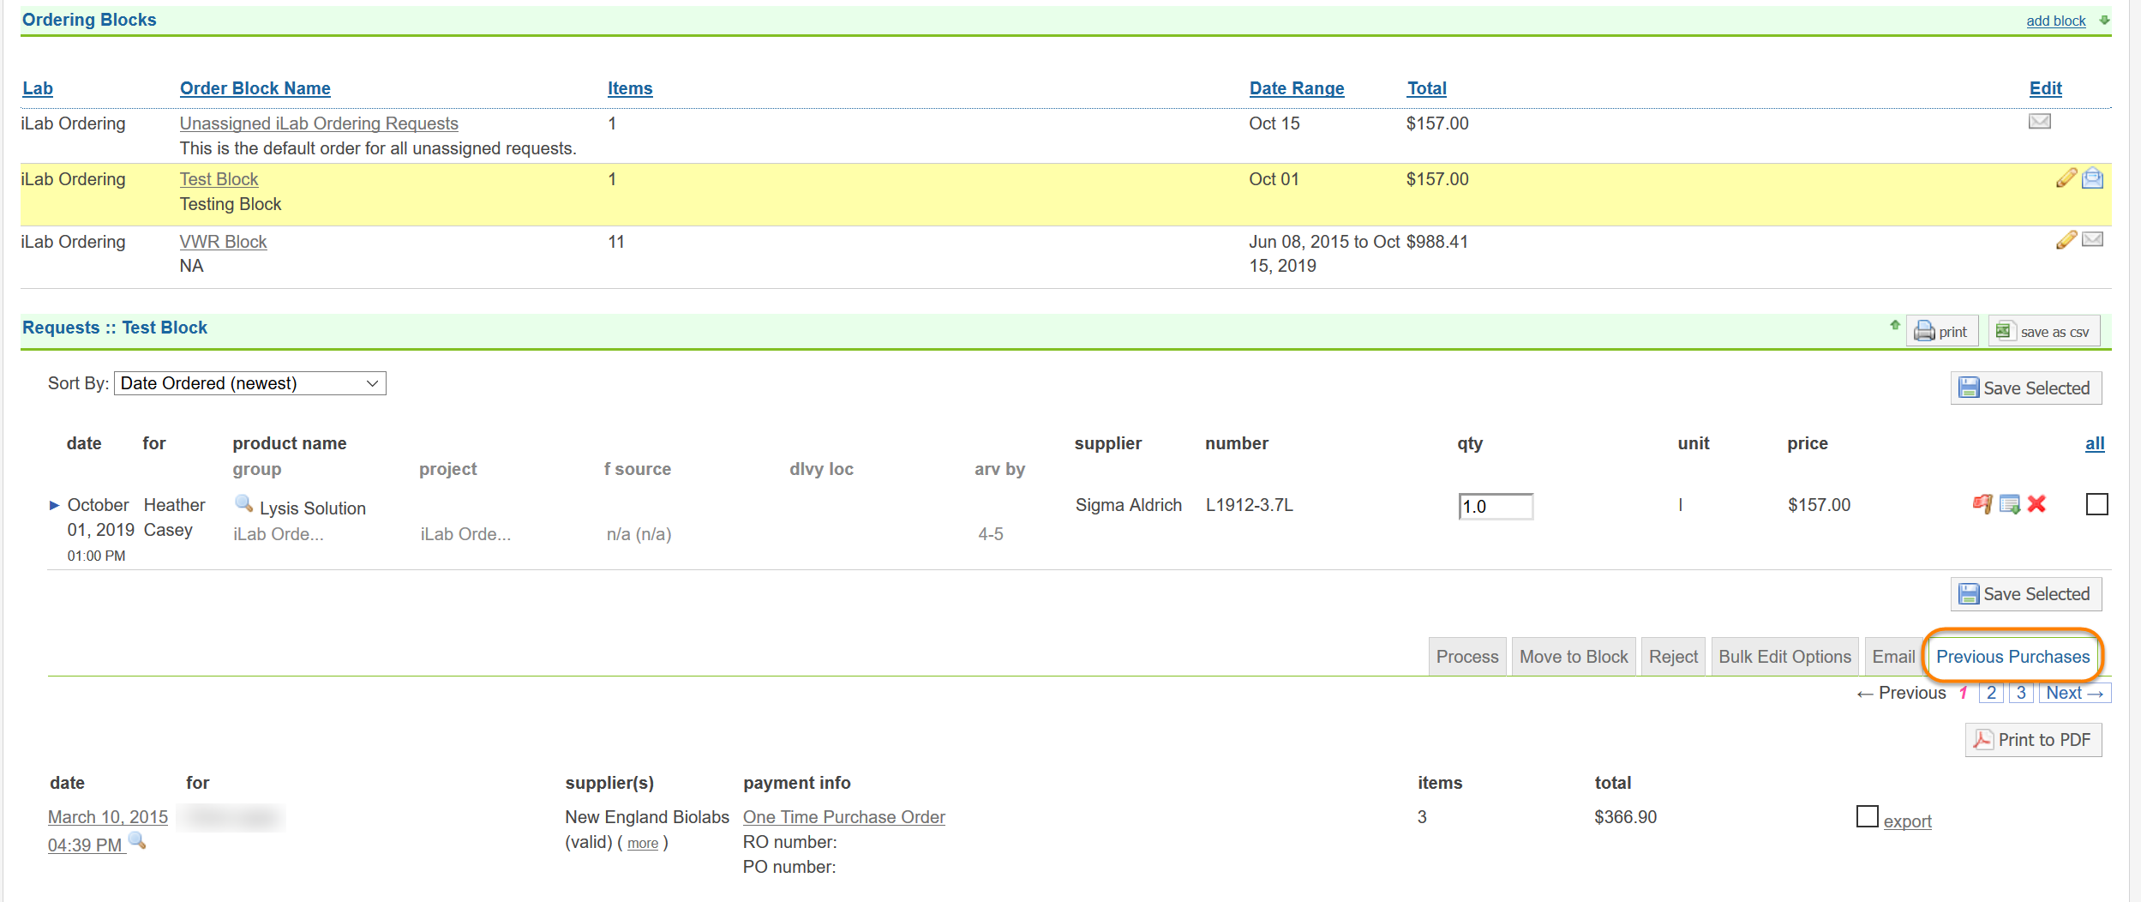Click envelope icon in Unassigned iLab Ordering Requests row

point(2039,122)
